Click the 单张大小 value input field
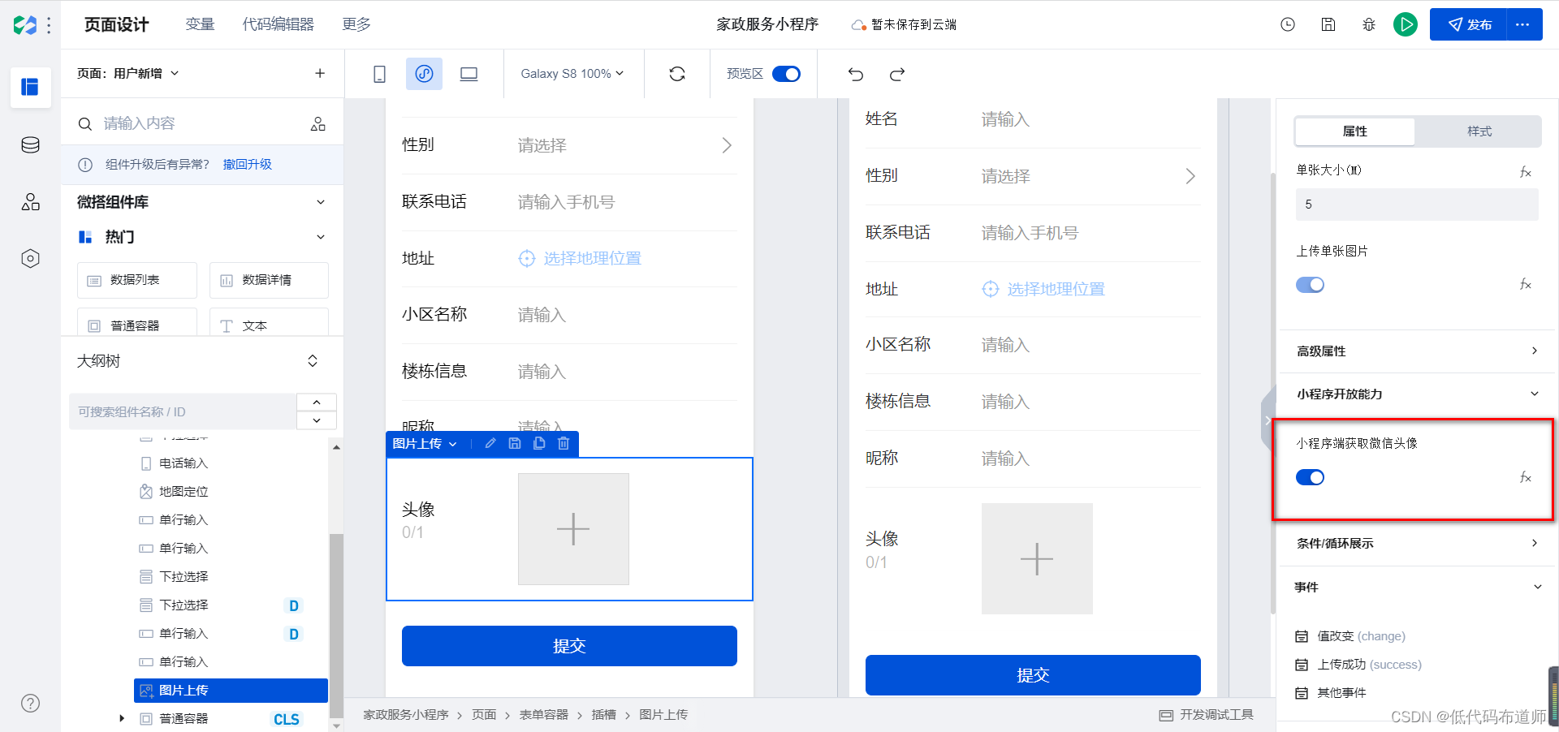 pyautogui.click(x=1417, y=205)
